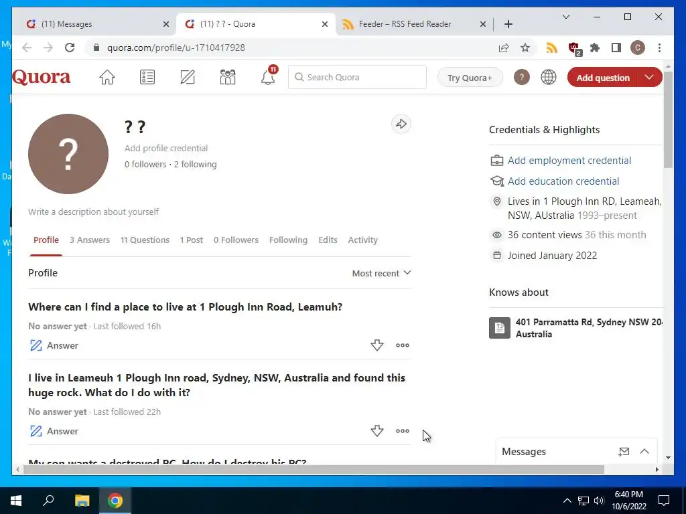Click in the Search Quora field

tap(357, 78)
